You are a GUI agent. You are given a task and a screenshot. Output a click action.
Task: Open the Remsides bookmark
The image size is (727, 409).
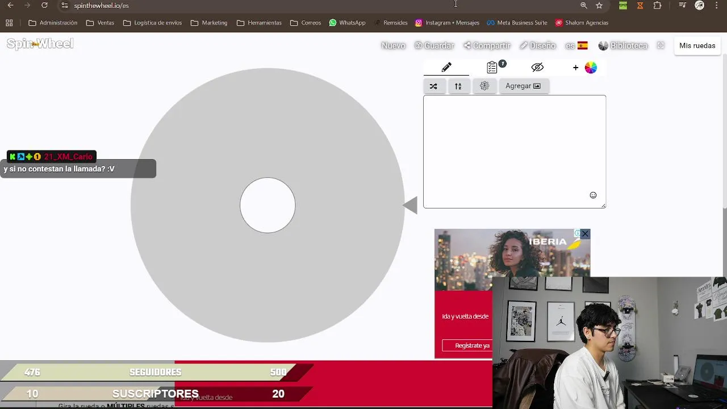[391, 23]
